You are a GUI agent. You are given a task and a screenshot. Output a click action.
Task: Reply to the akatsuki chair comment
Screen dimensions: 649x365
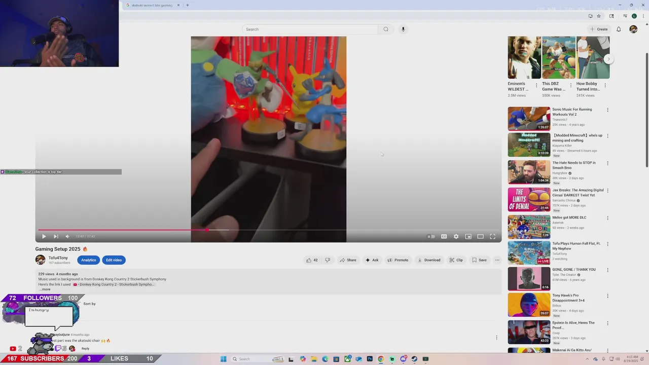(85, 348)
